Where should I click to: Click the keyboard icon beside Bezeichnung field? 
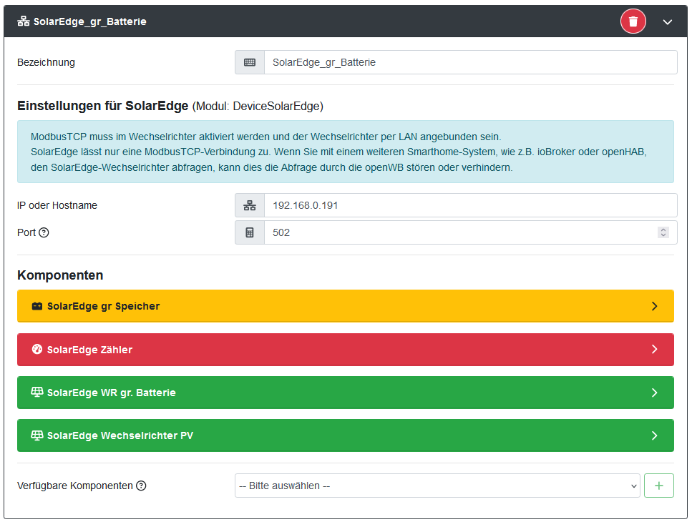point(250,62)
